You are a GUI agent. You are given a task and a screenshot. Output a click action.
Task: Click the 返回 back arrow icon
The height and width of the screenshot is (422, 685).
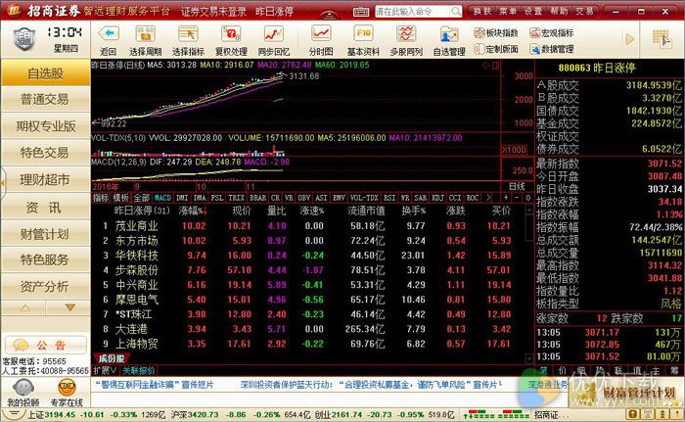click(x=109, y=33)
